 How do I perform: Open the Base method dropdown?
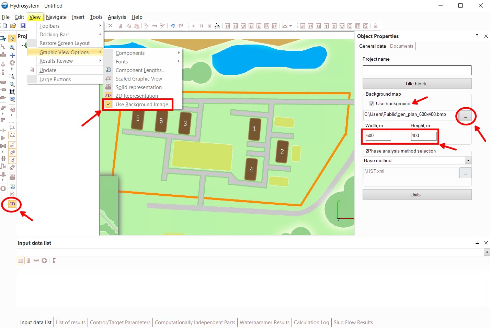point(468,160)
